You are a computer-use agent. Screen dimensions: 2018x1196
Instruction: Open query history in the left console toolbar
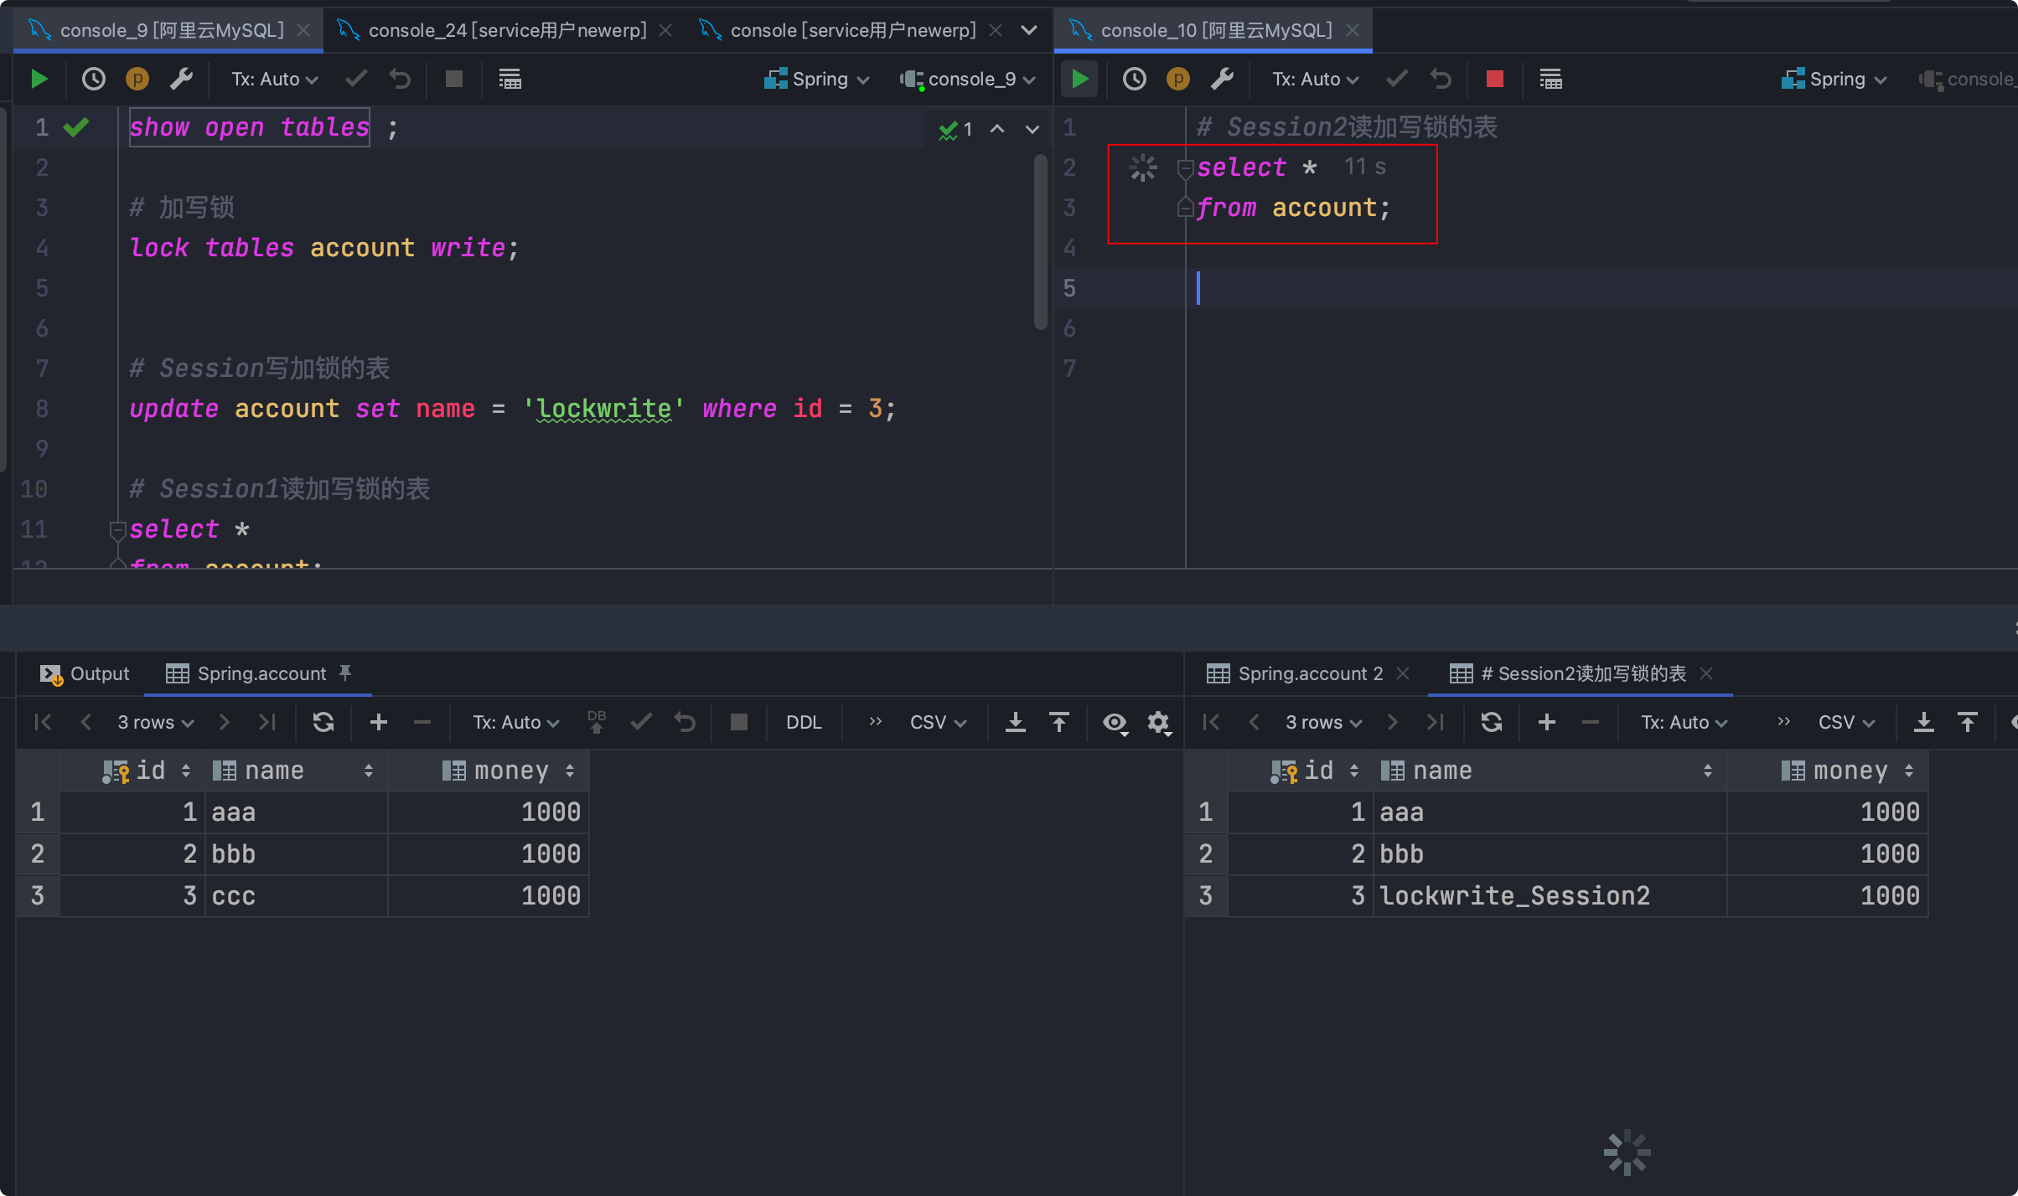click(x=93, y=80)
